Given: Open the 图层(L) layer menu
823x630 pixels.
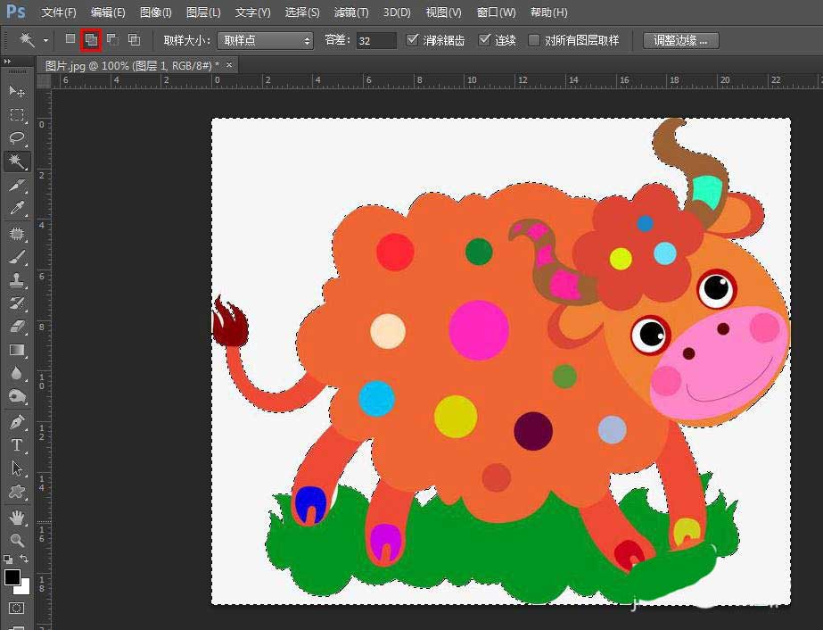Looking at the screenshot, I should pyautogui.click(x=203, y=12).
